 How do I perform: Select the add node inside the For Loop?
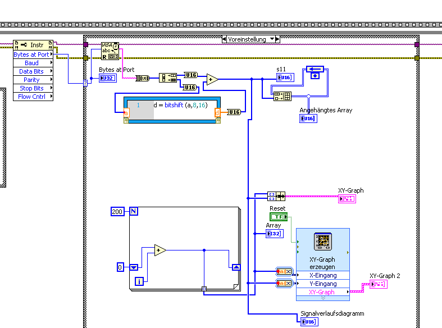[x=160, y=250]
